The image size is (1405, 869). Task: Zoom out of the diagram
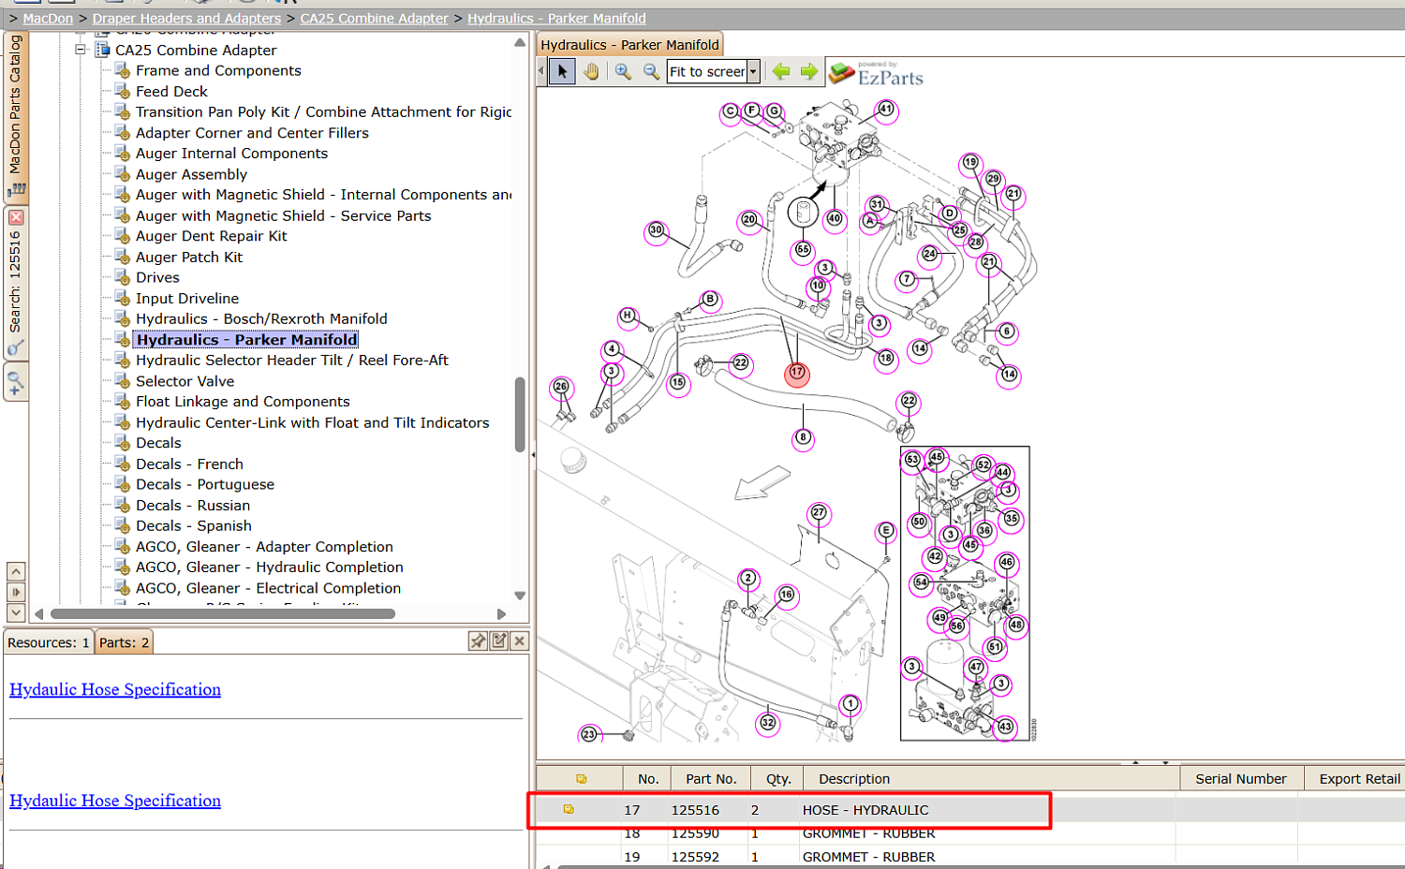pos(651,71)
